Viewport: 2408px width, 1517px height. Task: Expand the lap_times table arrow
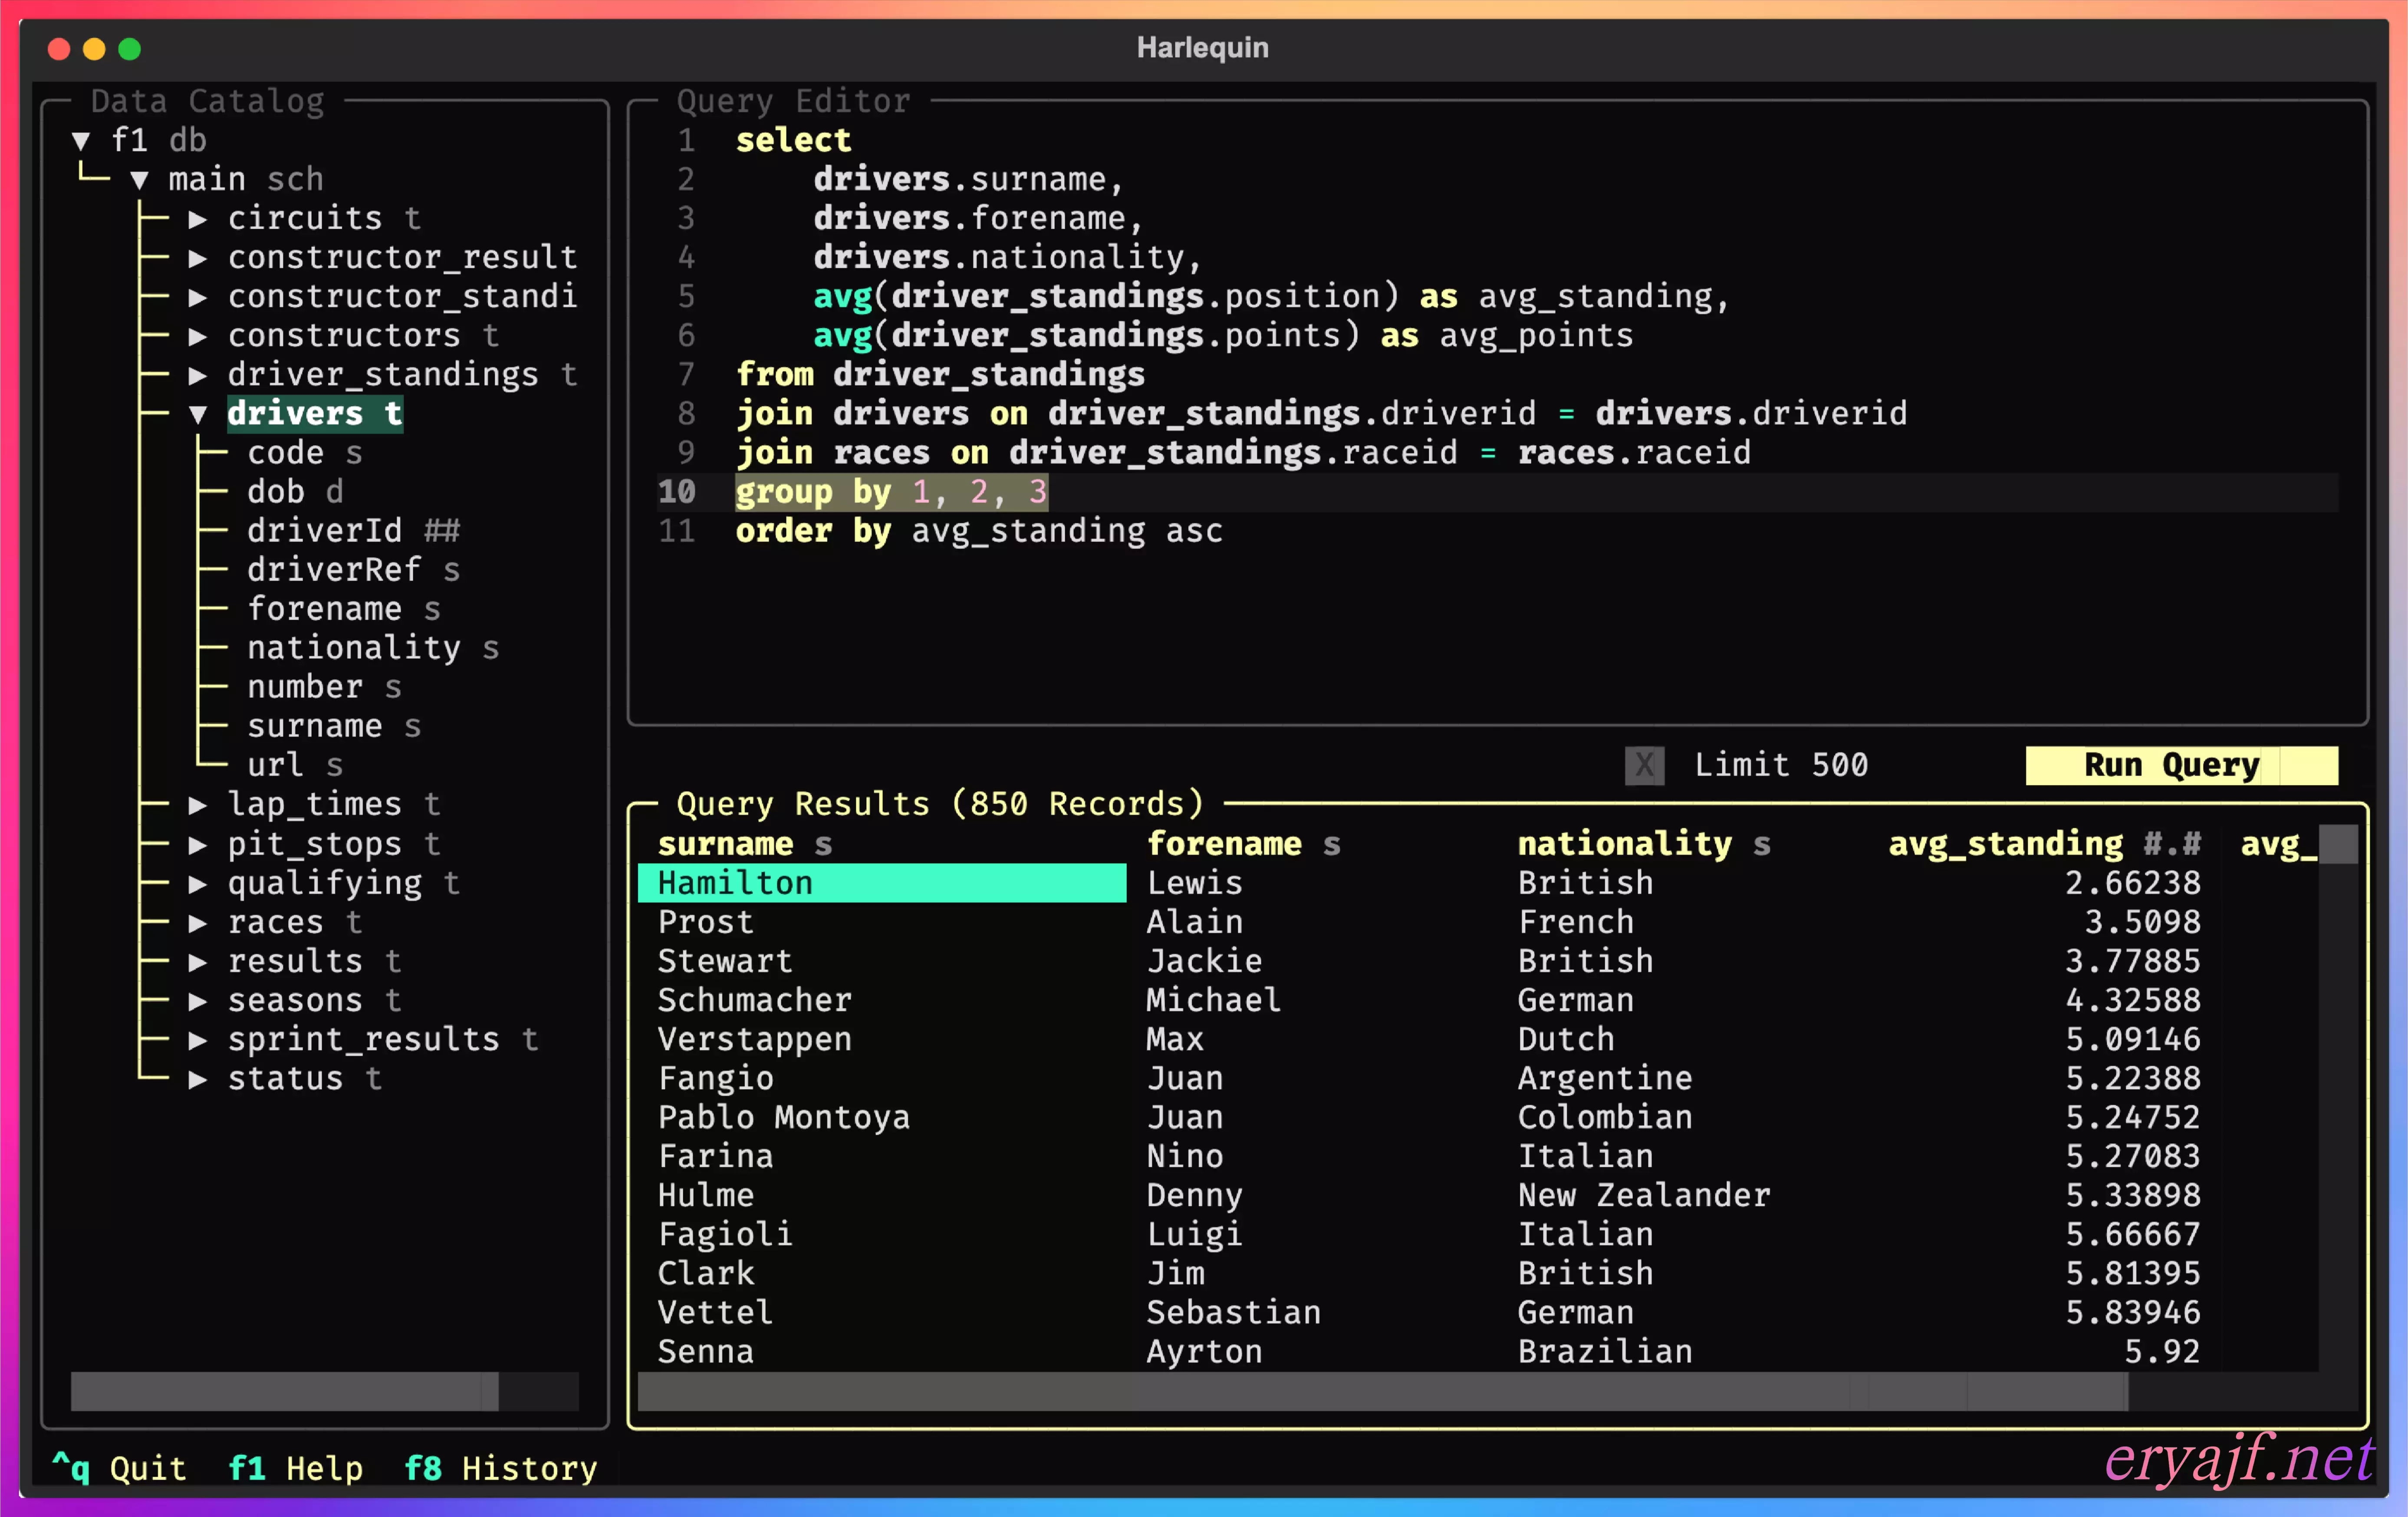coord(198,805)
